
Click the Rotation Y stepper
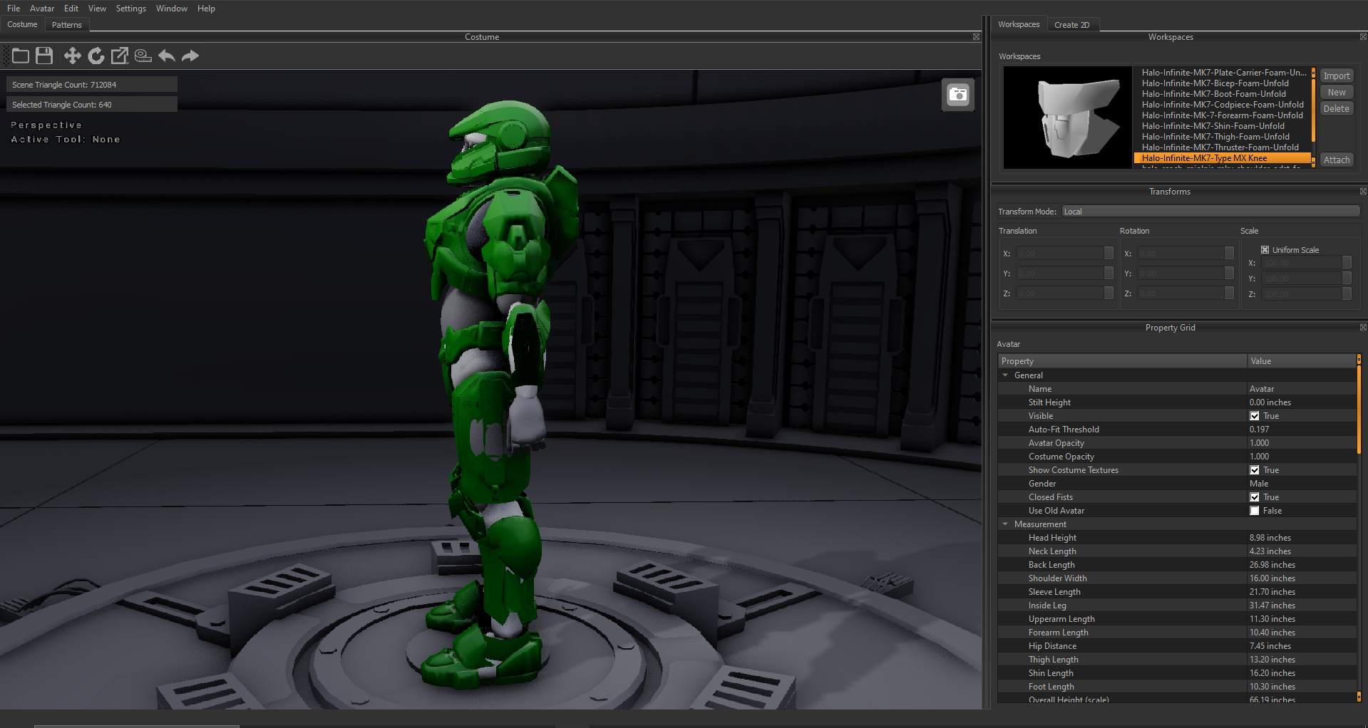pos(1229,274)
